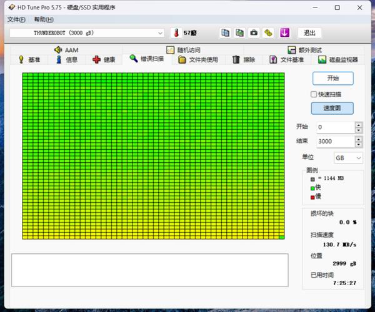Enable the 快速扫描 checkbox
The width and height of the screenshot is (375, 312).
point(314,94)
